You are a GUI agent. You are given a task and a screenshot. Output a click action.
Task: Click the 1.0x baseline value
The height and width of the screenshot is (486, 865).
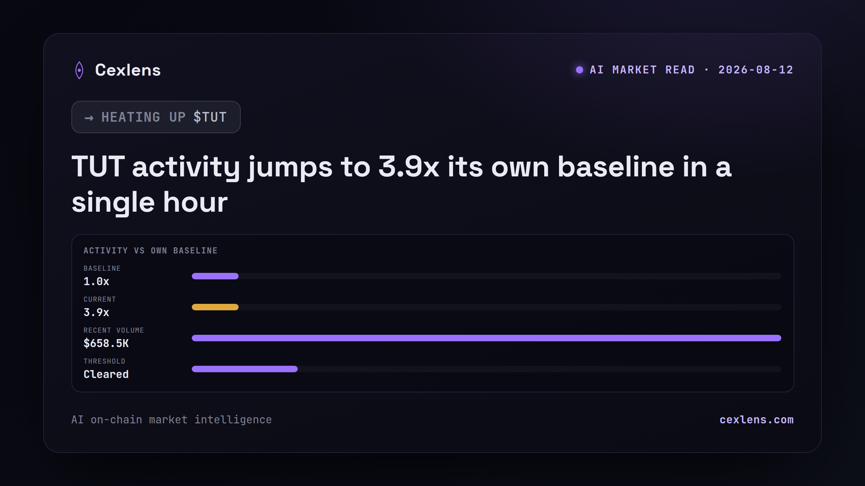(96, 282)
